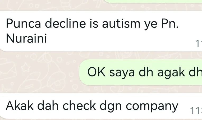
Task: Click the chat wallpaper left of the green reply
Action: (39, 72)
